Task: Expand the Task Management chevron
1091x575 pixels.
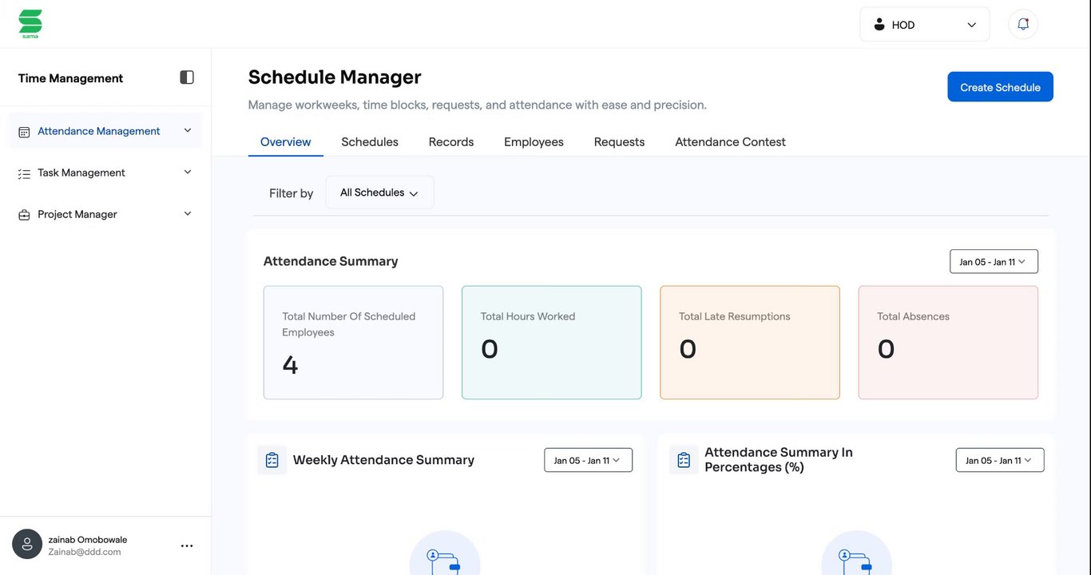Action: pos(188,172)
